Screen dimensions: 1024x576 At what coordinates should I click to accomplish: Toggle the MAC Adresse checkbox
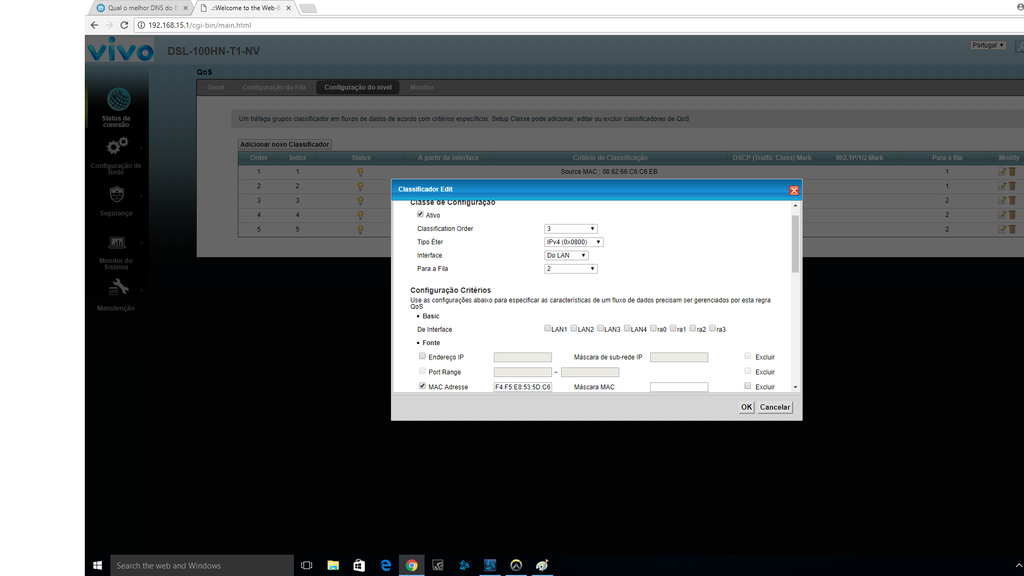click(422, 386)
